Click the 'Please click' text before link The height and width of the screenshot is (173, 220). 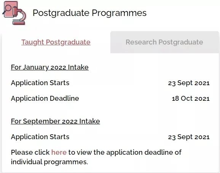(30, 152)
